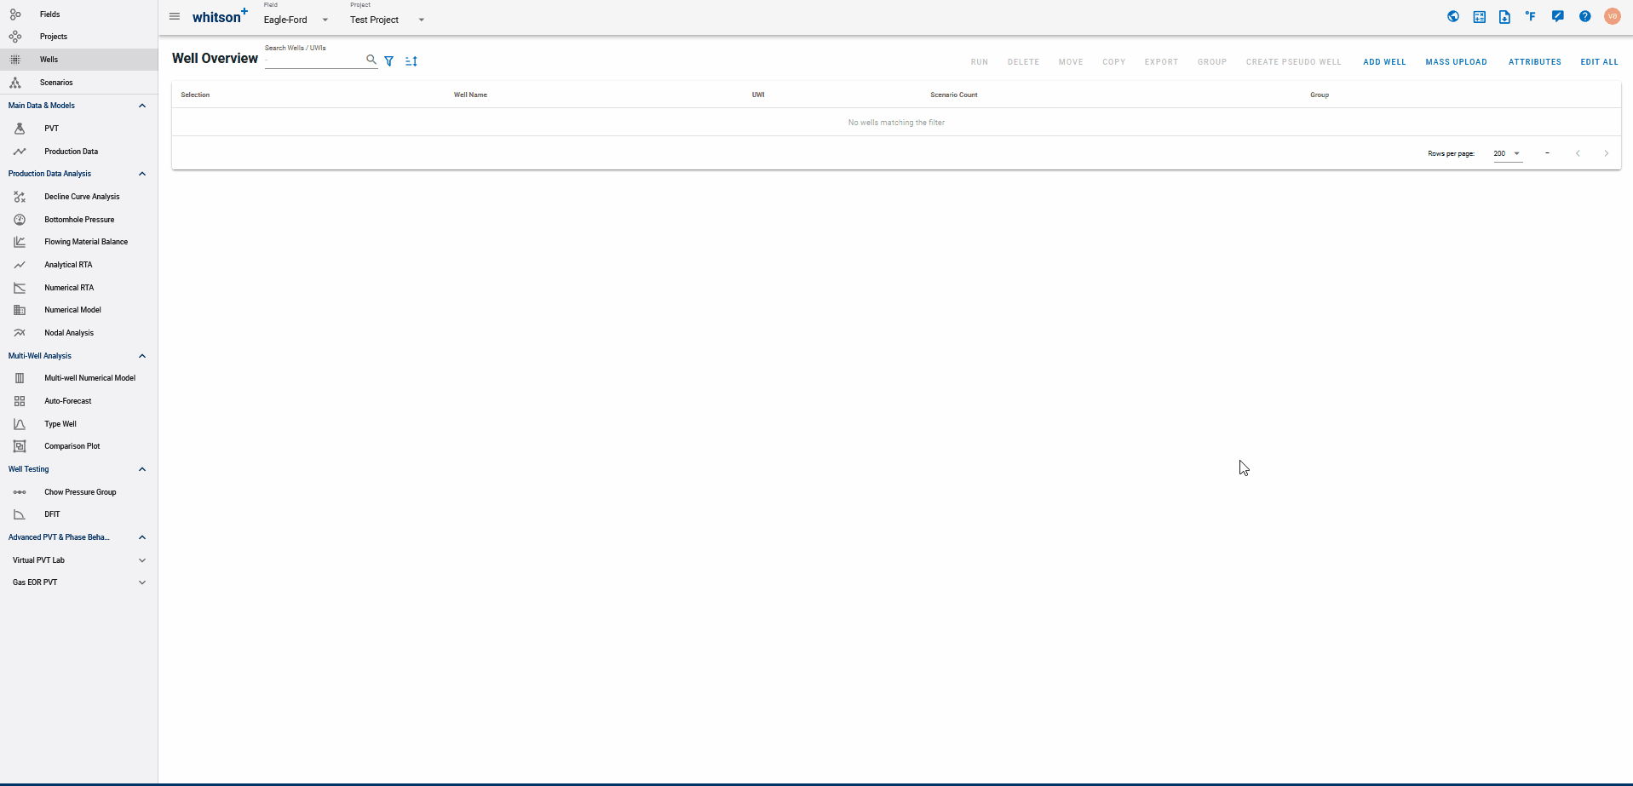Open the well filter funnel icon
Image resolution: width=1633 pixels, height=786 pixels.
click(389, 61)
